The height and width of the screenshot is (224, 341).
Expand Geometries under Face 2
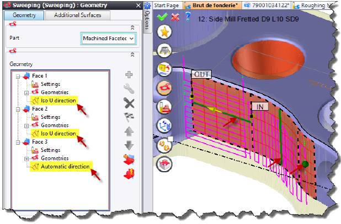26,125
